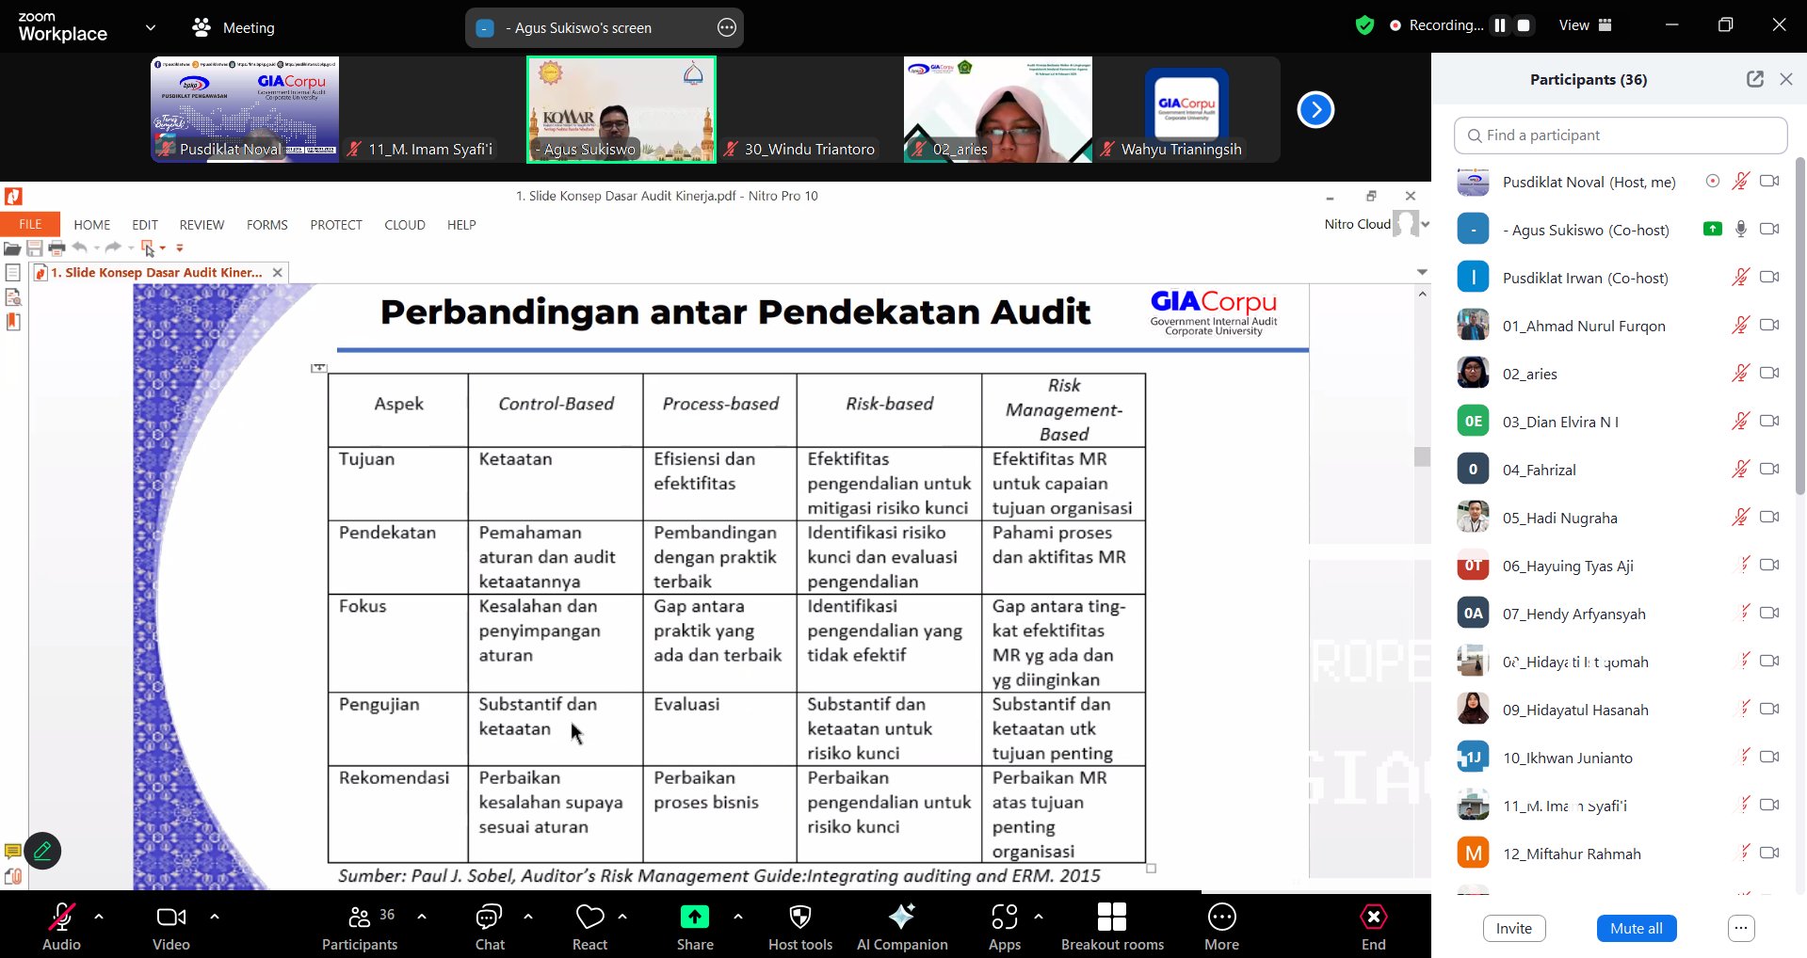Open the FILE tab in Nitro Pro
The image size is (1807, 958).
[x=30, y=224]
